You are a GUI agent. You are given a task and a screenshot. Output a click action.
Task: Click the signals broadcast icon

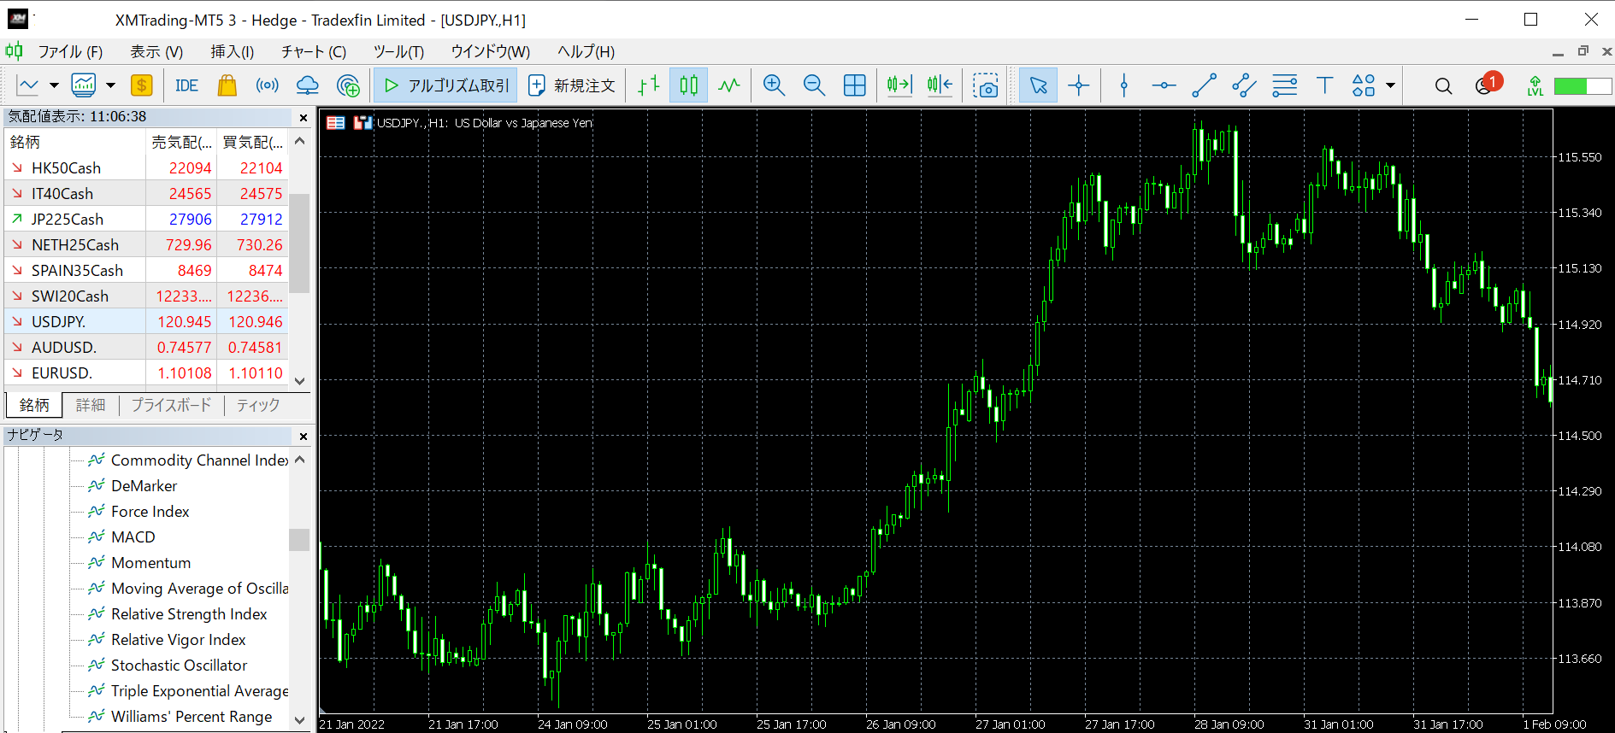tap(268, 85)
